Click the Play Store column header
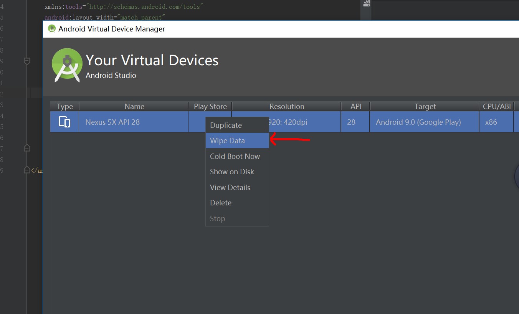519x314 pixels. [x=210, y=106]
